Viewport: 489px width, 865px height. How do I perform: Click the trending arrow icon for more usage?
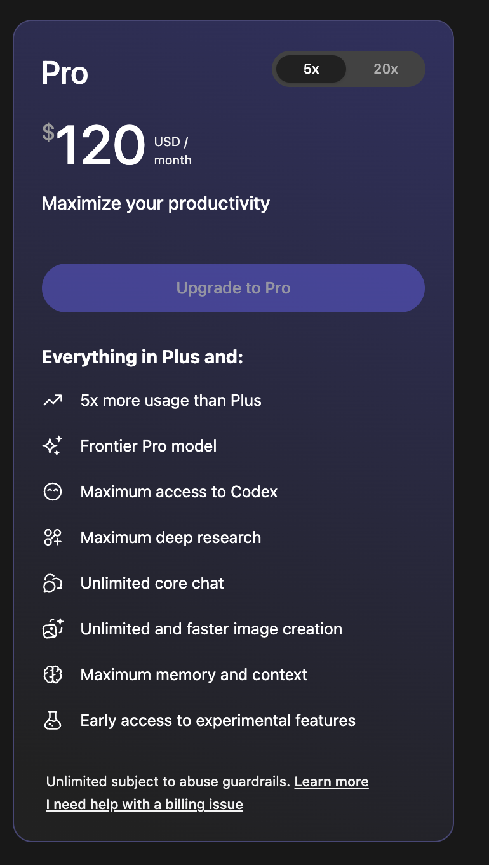pos(53,400)
